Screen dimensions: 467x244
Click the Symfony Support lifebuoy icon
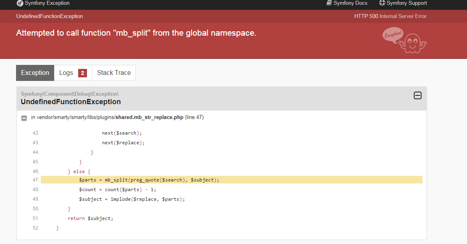click(x=382, y=3)
